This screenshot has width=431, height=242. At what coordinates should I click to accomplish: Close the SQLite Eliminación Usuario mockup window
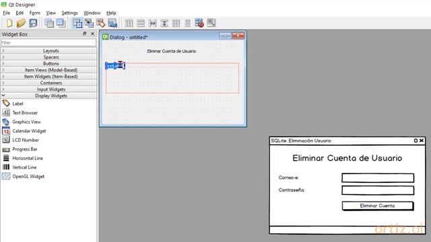click(x=422, y=140)
